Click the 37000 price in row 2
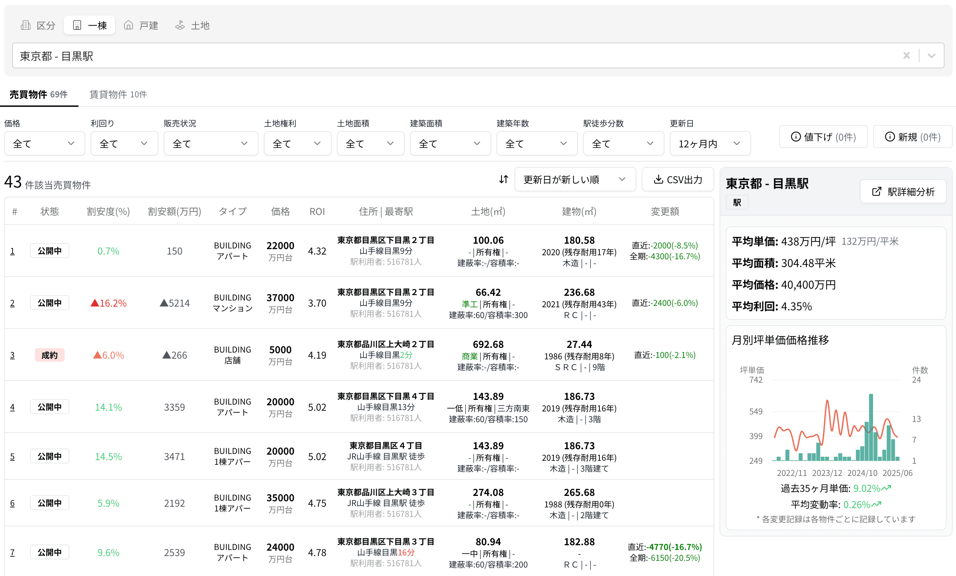 (280, 298)
